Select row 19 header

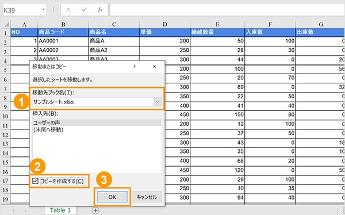[x=5, y=199]
